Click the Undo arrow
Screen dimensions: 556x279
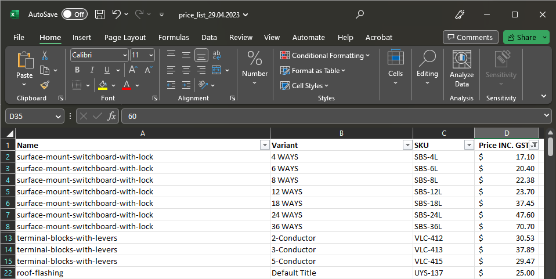coord(117,14)
